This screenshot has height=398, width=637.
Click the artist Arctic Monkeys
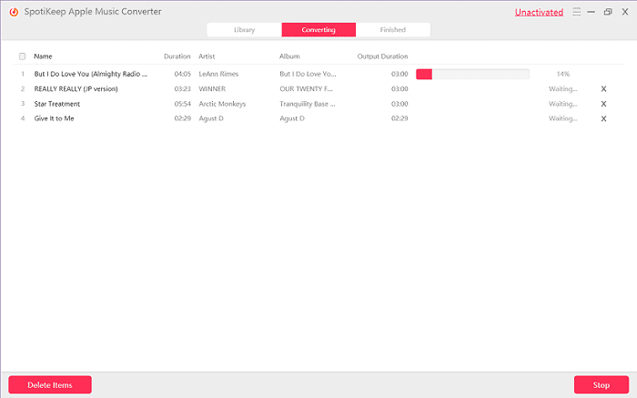222,104
